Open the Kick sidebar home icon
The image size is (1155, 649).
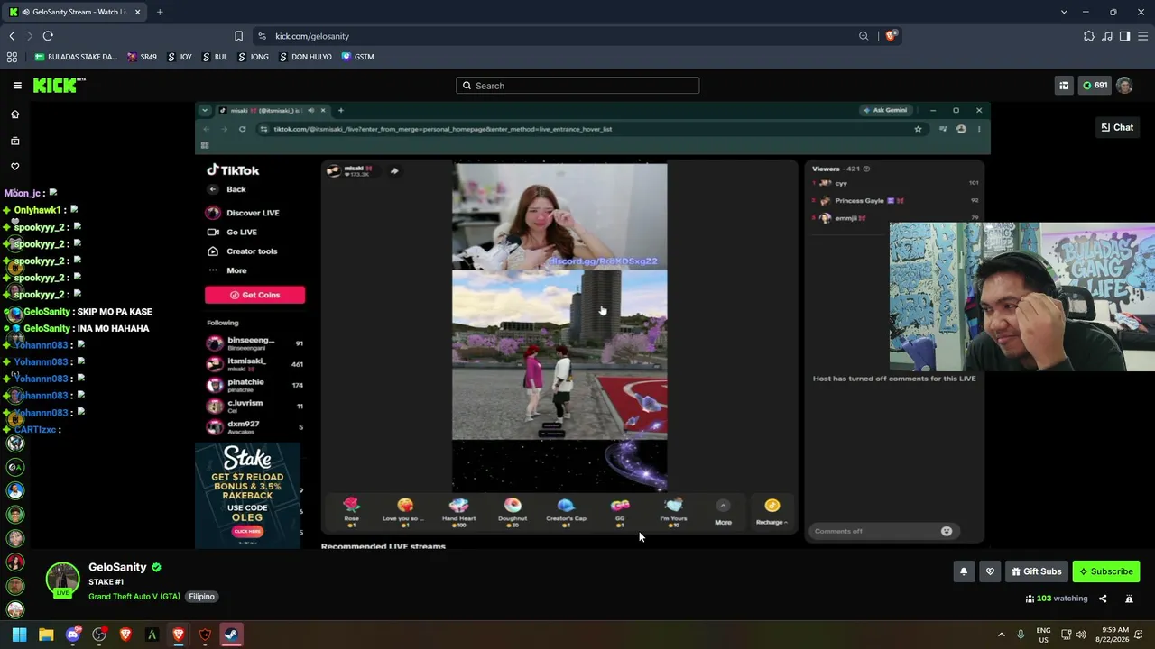coord(14,114)
